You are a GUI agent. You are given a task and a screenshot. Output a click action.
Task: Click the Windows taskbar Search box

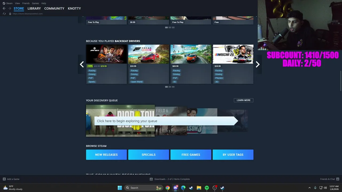pyautogui.click(x=144, y=188)
